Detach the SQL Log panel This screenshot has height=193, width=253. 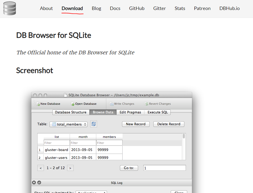point(39,182)
